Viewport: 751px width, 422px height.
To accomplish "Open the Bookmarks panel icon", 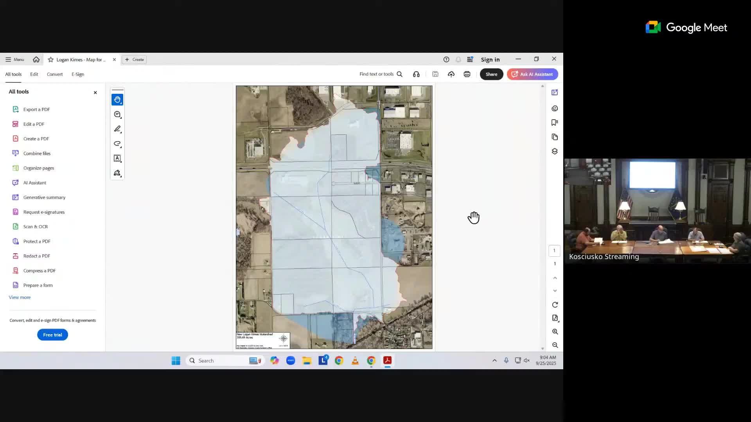I will click(555, 123).
